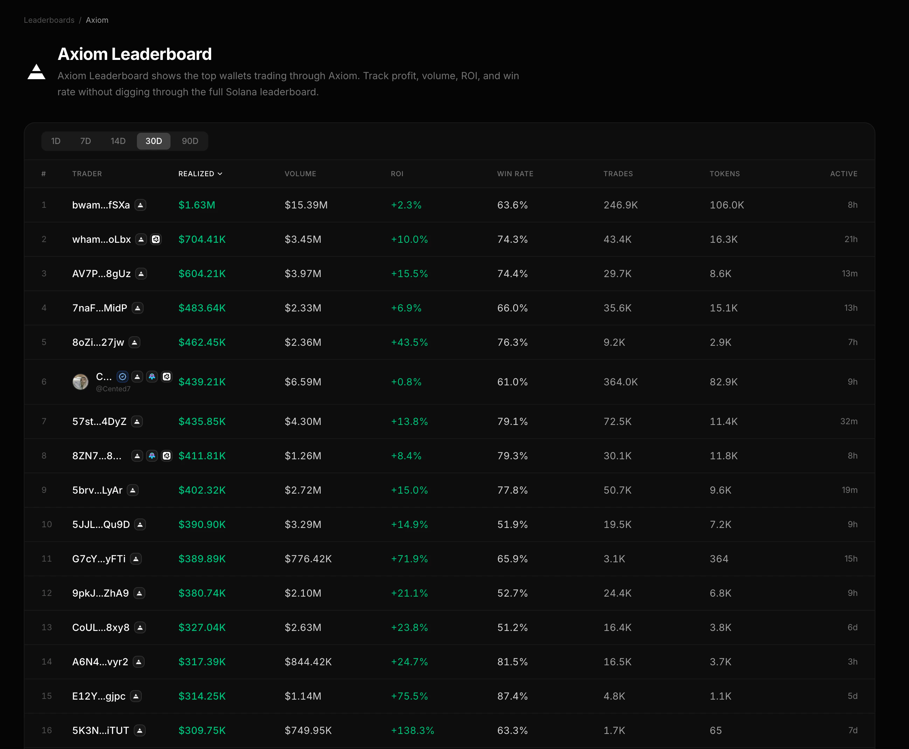Open trader bwam...fSXa wallet

(101, 205)
